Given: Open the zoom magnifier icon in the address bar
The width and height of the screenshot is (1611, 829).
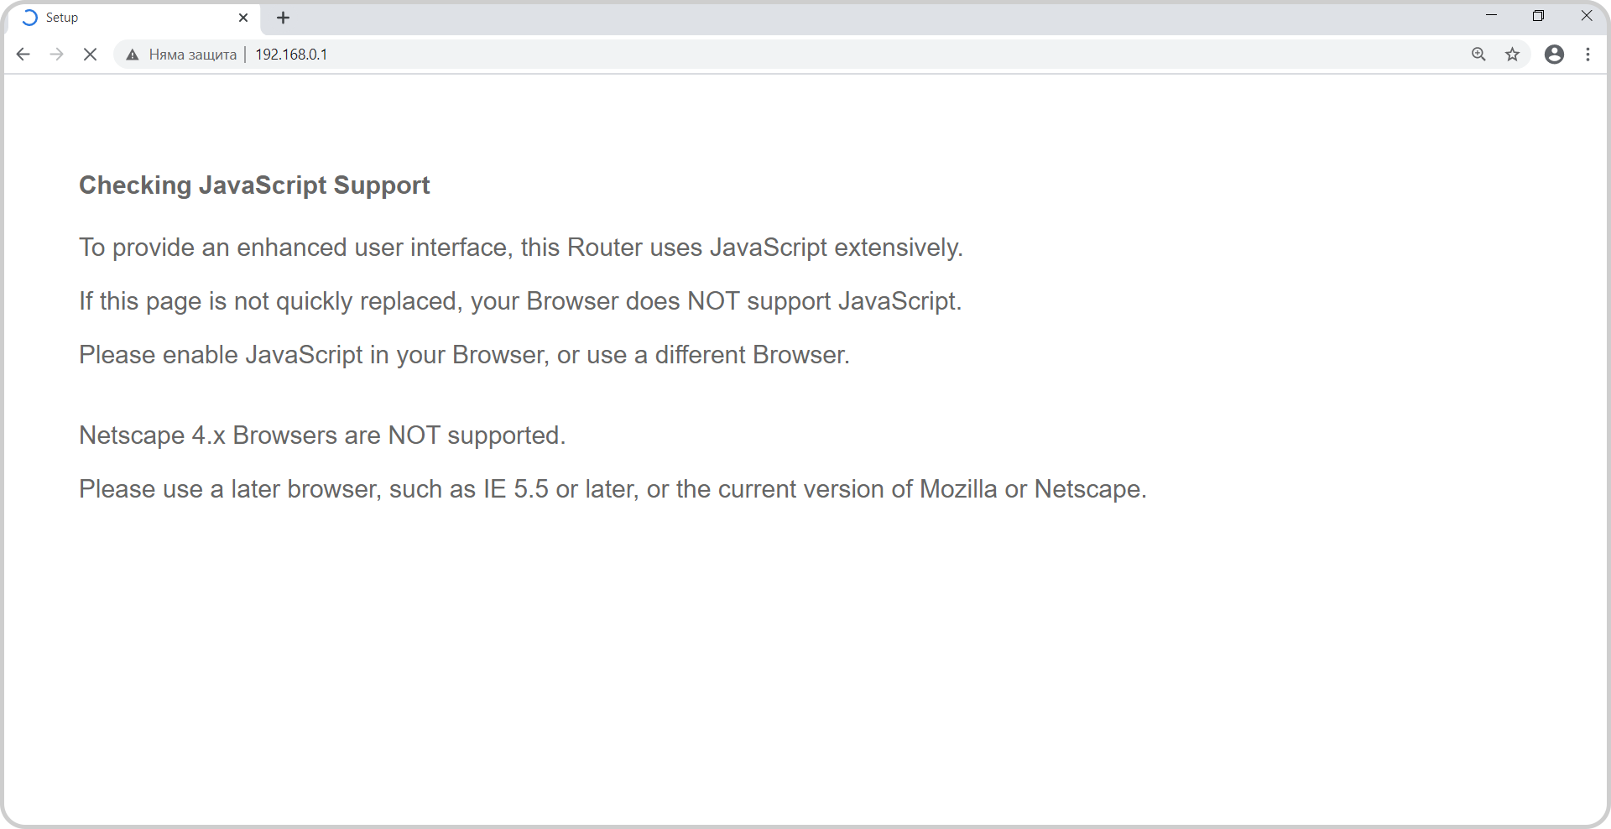Looking at the screenshot, I should [1478, 55].
